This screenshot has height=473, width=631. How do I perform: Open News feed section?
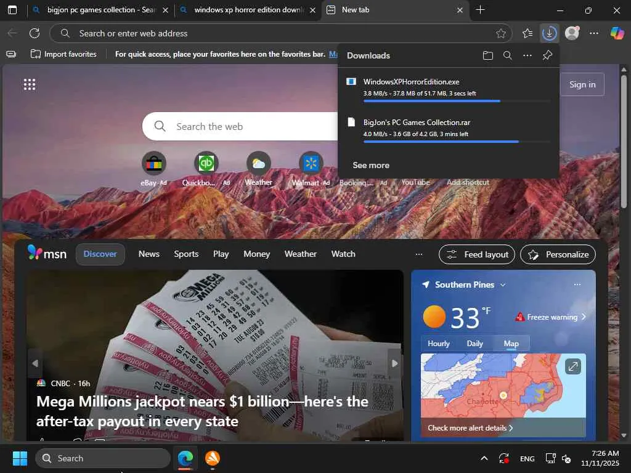pyautogui.click(x=149, y=254)
